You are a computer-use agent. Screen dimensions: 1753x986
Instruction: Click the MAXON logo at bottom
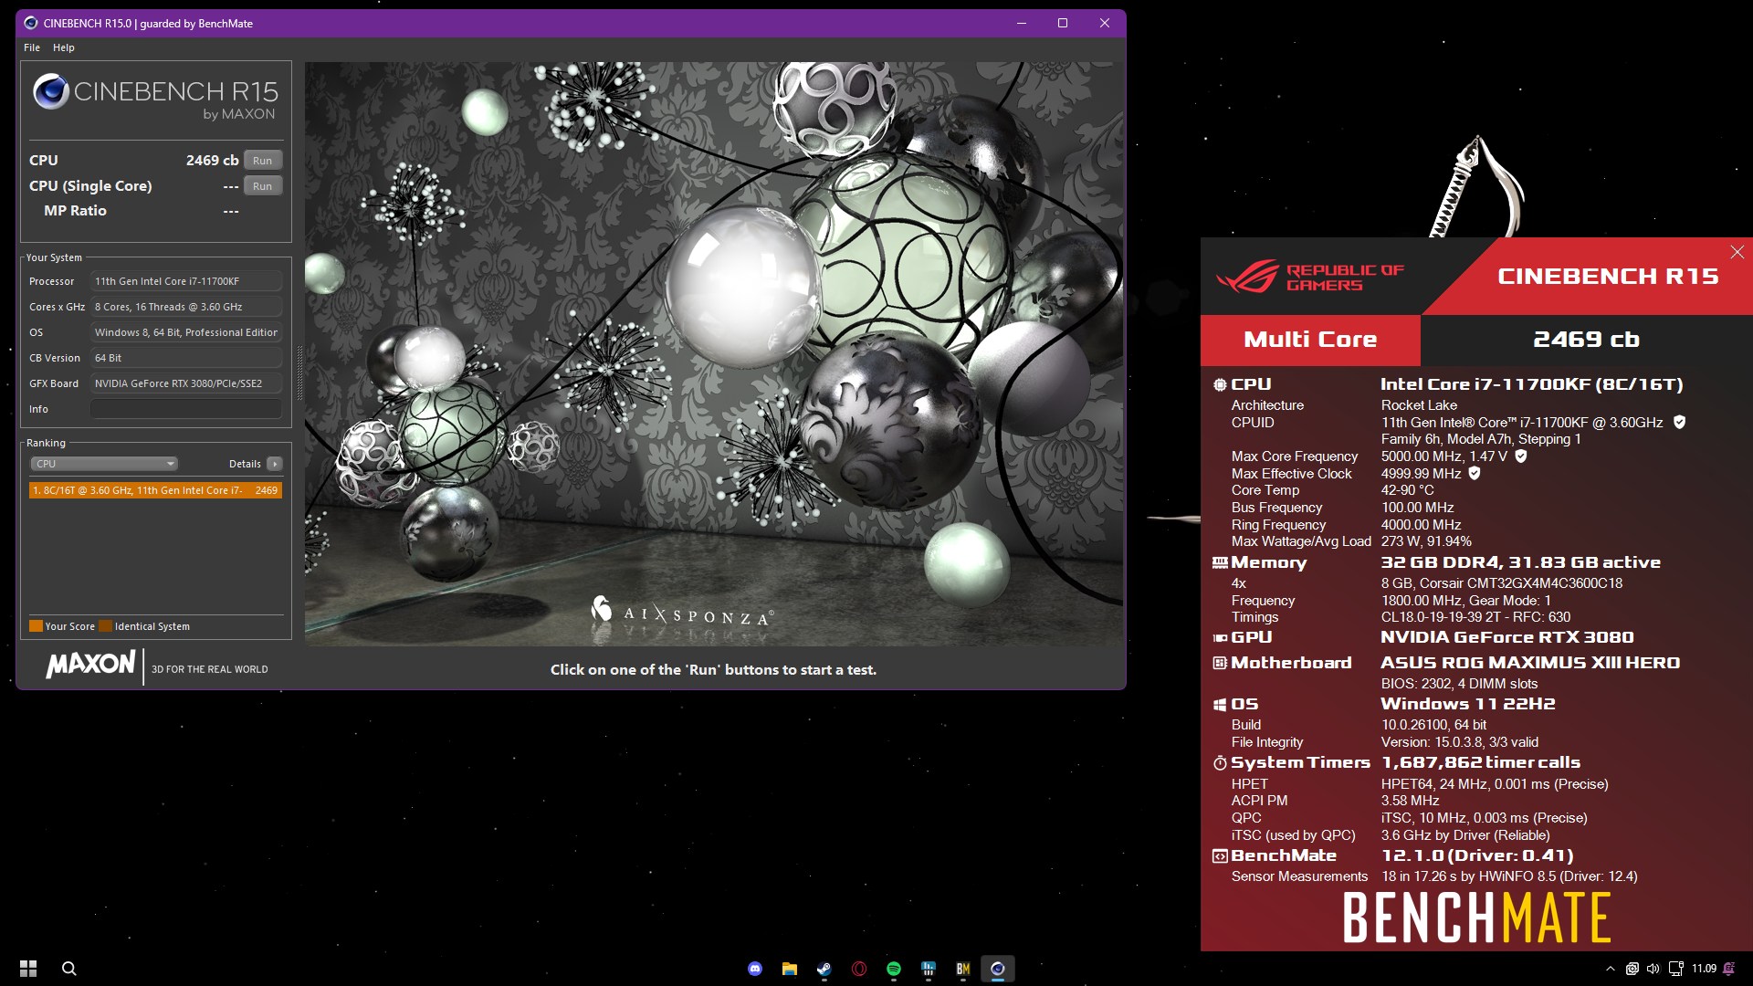[90, 665]
